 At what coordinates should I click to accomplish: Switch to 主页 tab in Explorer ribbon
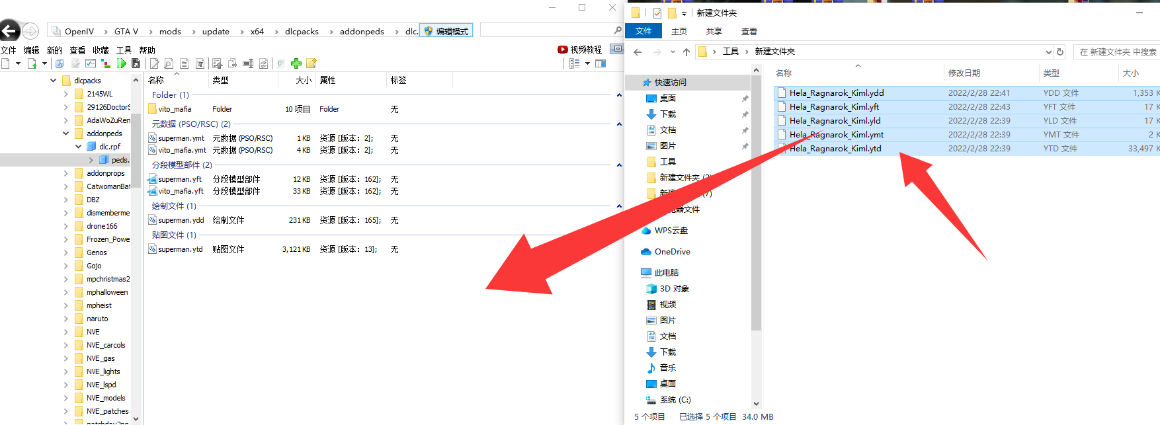pos(679,31)
